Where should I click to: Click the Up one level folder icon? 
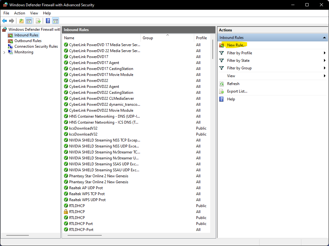tap(21, 21)
